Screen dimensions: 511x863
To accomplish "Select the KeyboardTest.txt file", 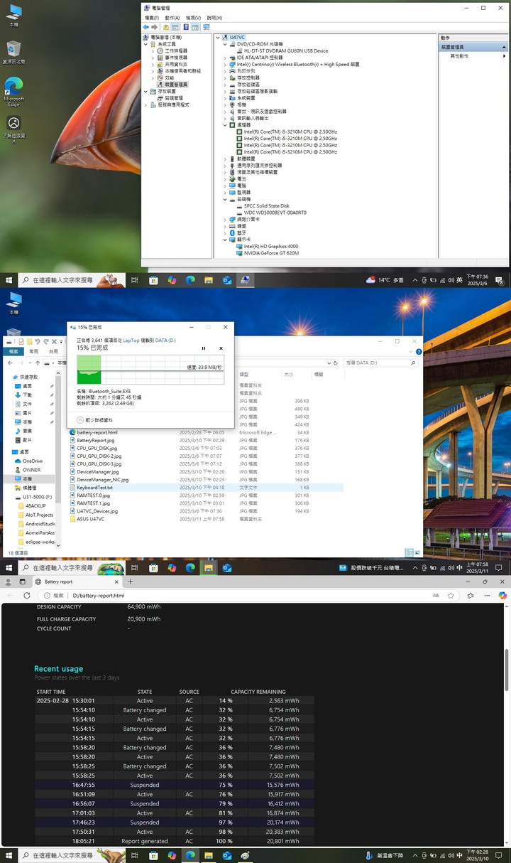I will coord(95,488).
